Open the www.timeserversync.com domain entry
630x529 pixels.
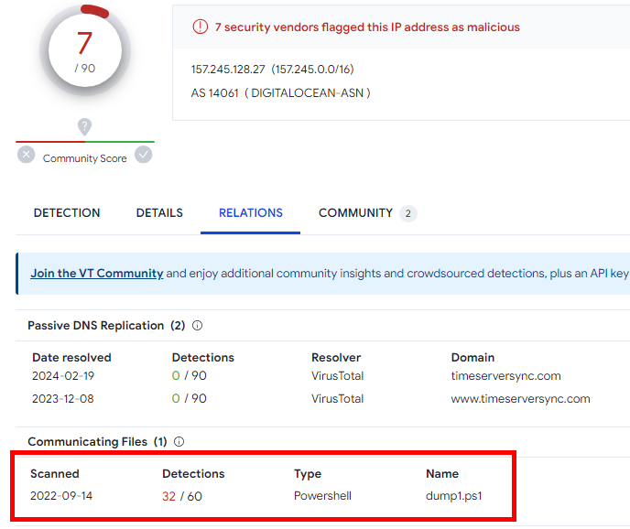pos(520,399)
